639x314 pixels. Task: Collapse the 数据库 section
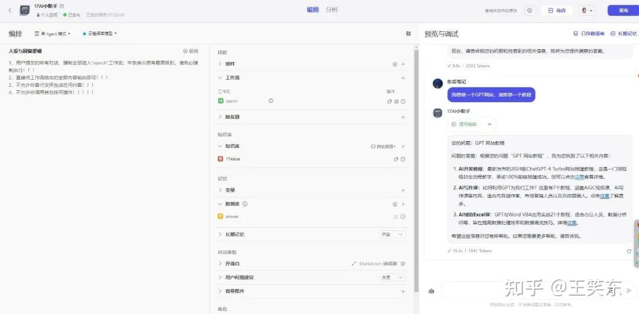coord(221,204)
